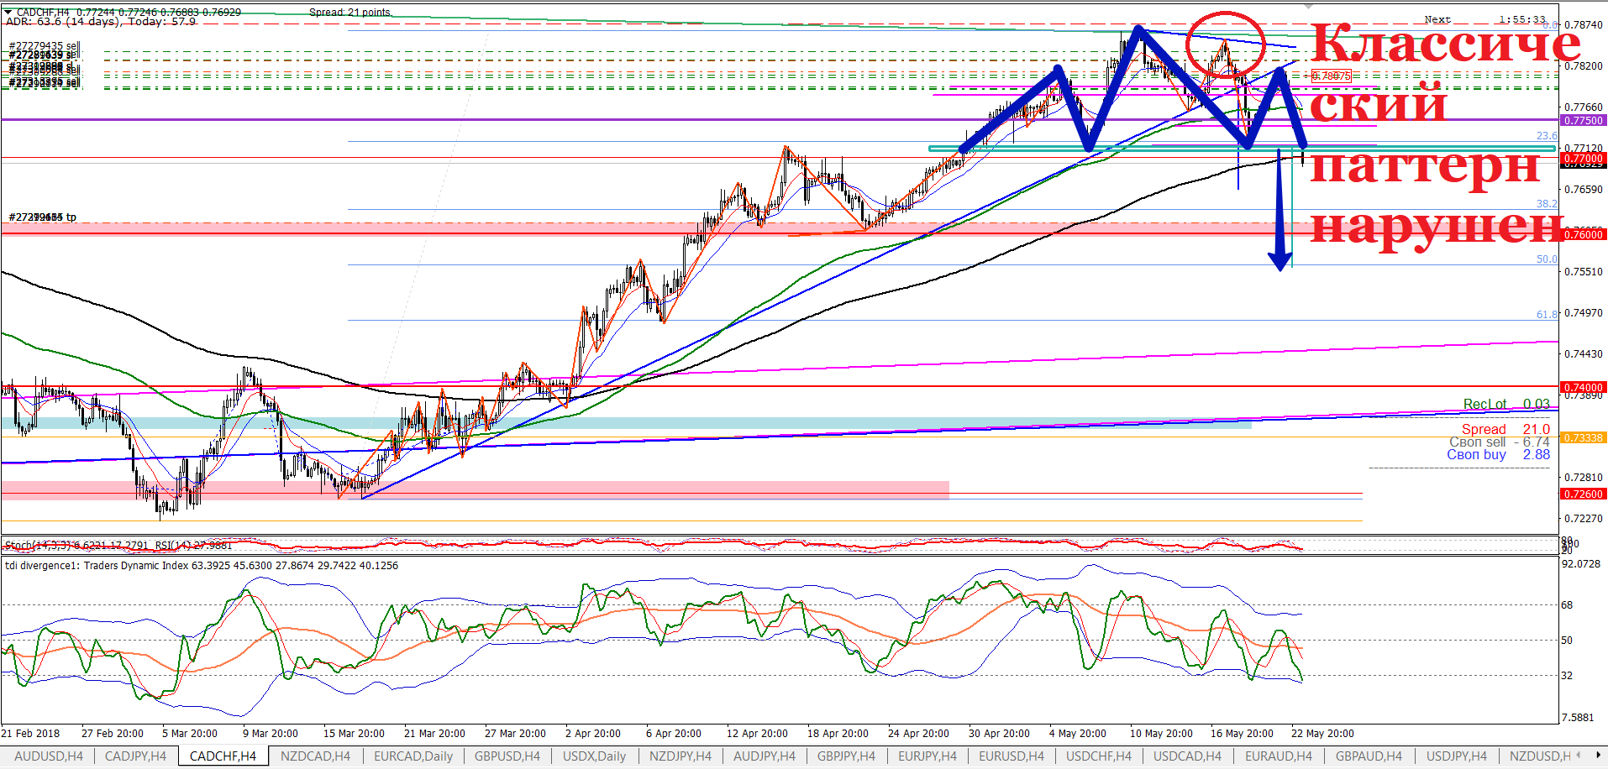1608x769 pixels.
Task: Click the red 0.72600 price level label
Action: click(1583, 494)
